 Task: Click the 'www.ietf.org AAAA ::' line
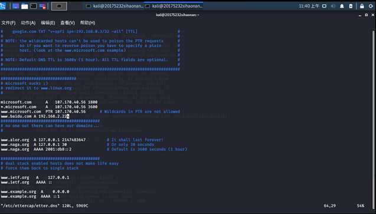click(x=27, y=182)
